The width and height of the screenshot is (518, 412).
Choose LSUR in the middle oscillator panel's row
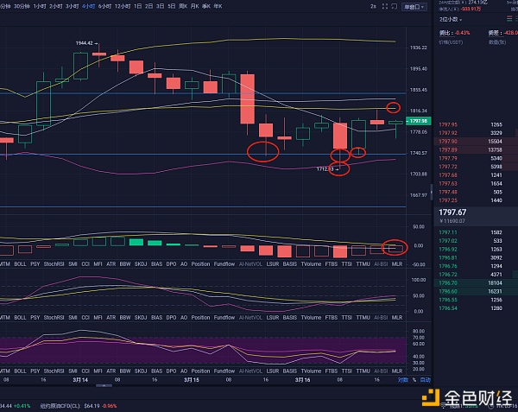click(x=273, y=318)
